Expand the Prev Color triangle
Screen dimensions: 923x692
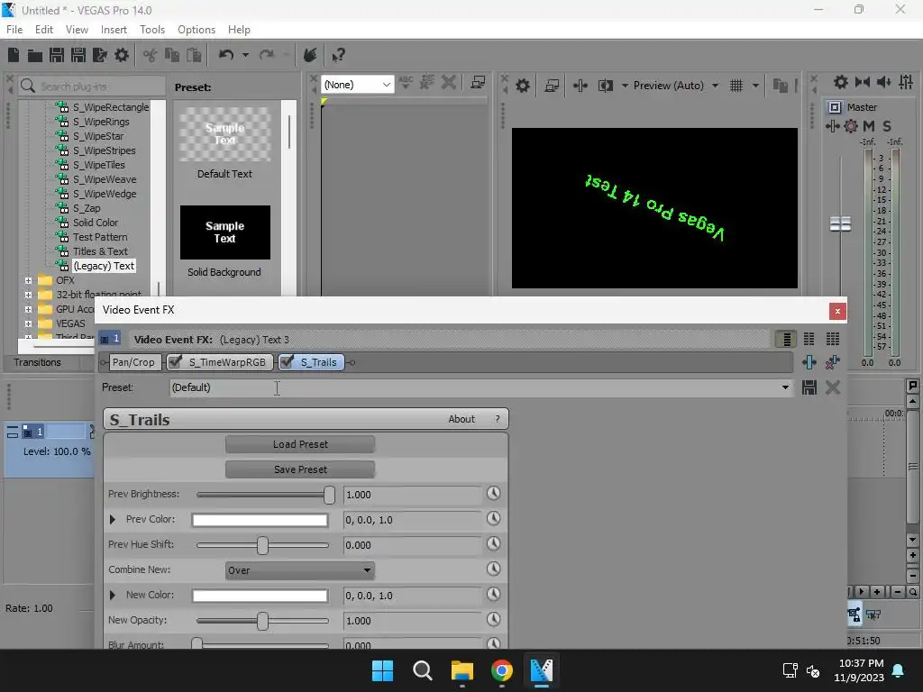pos(113,520)
